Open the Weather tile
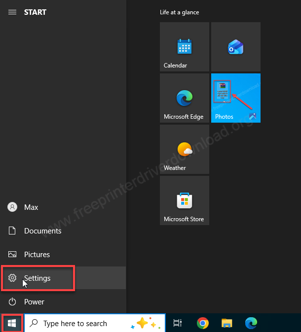 coord(185,149)
